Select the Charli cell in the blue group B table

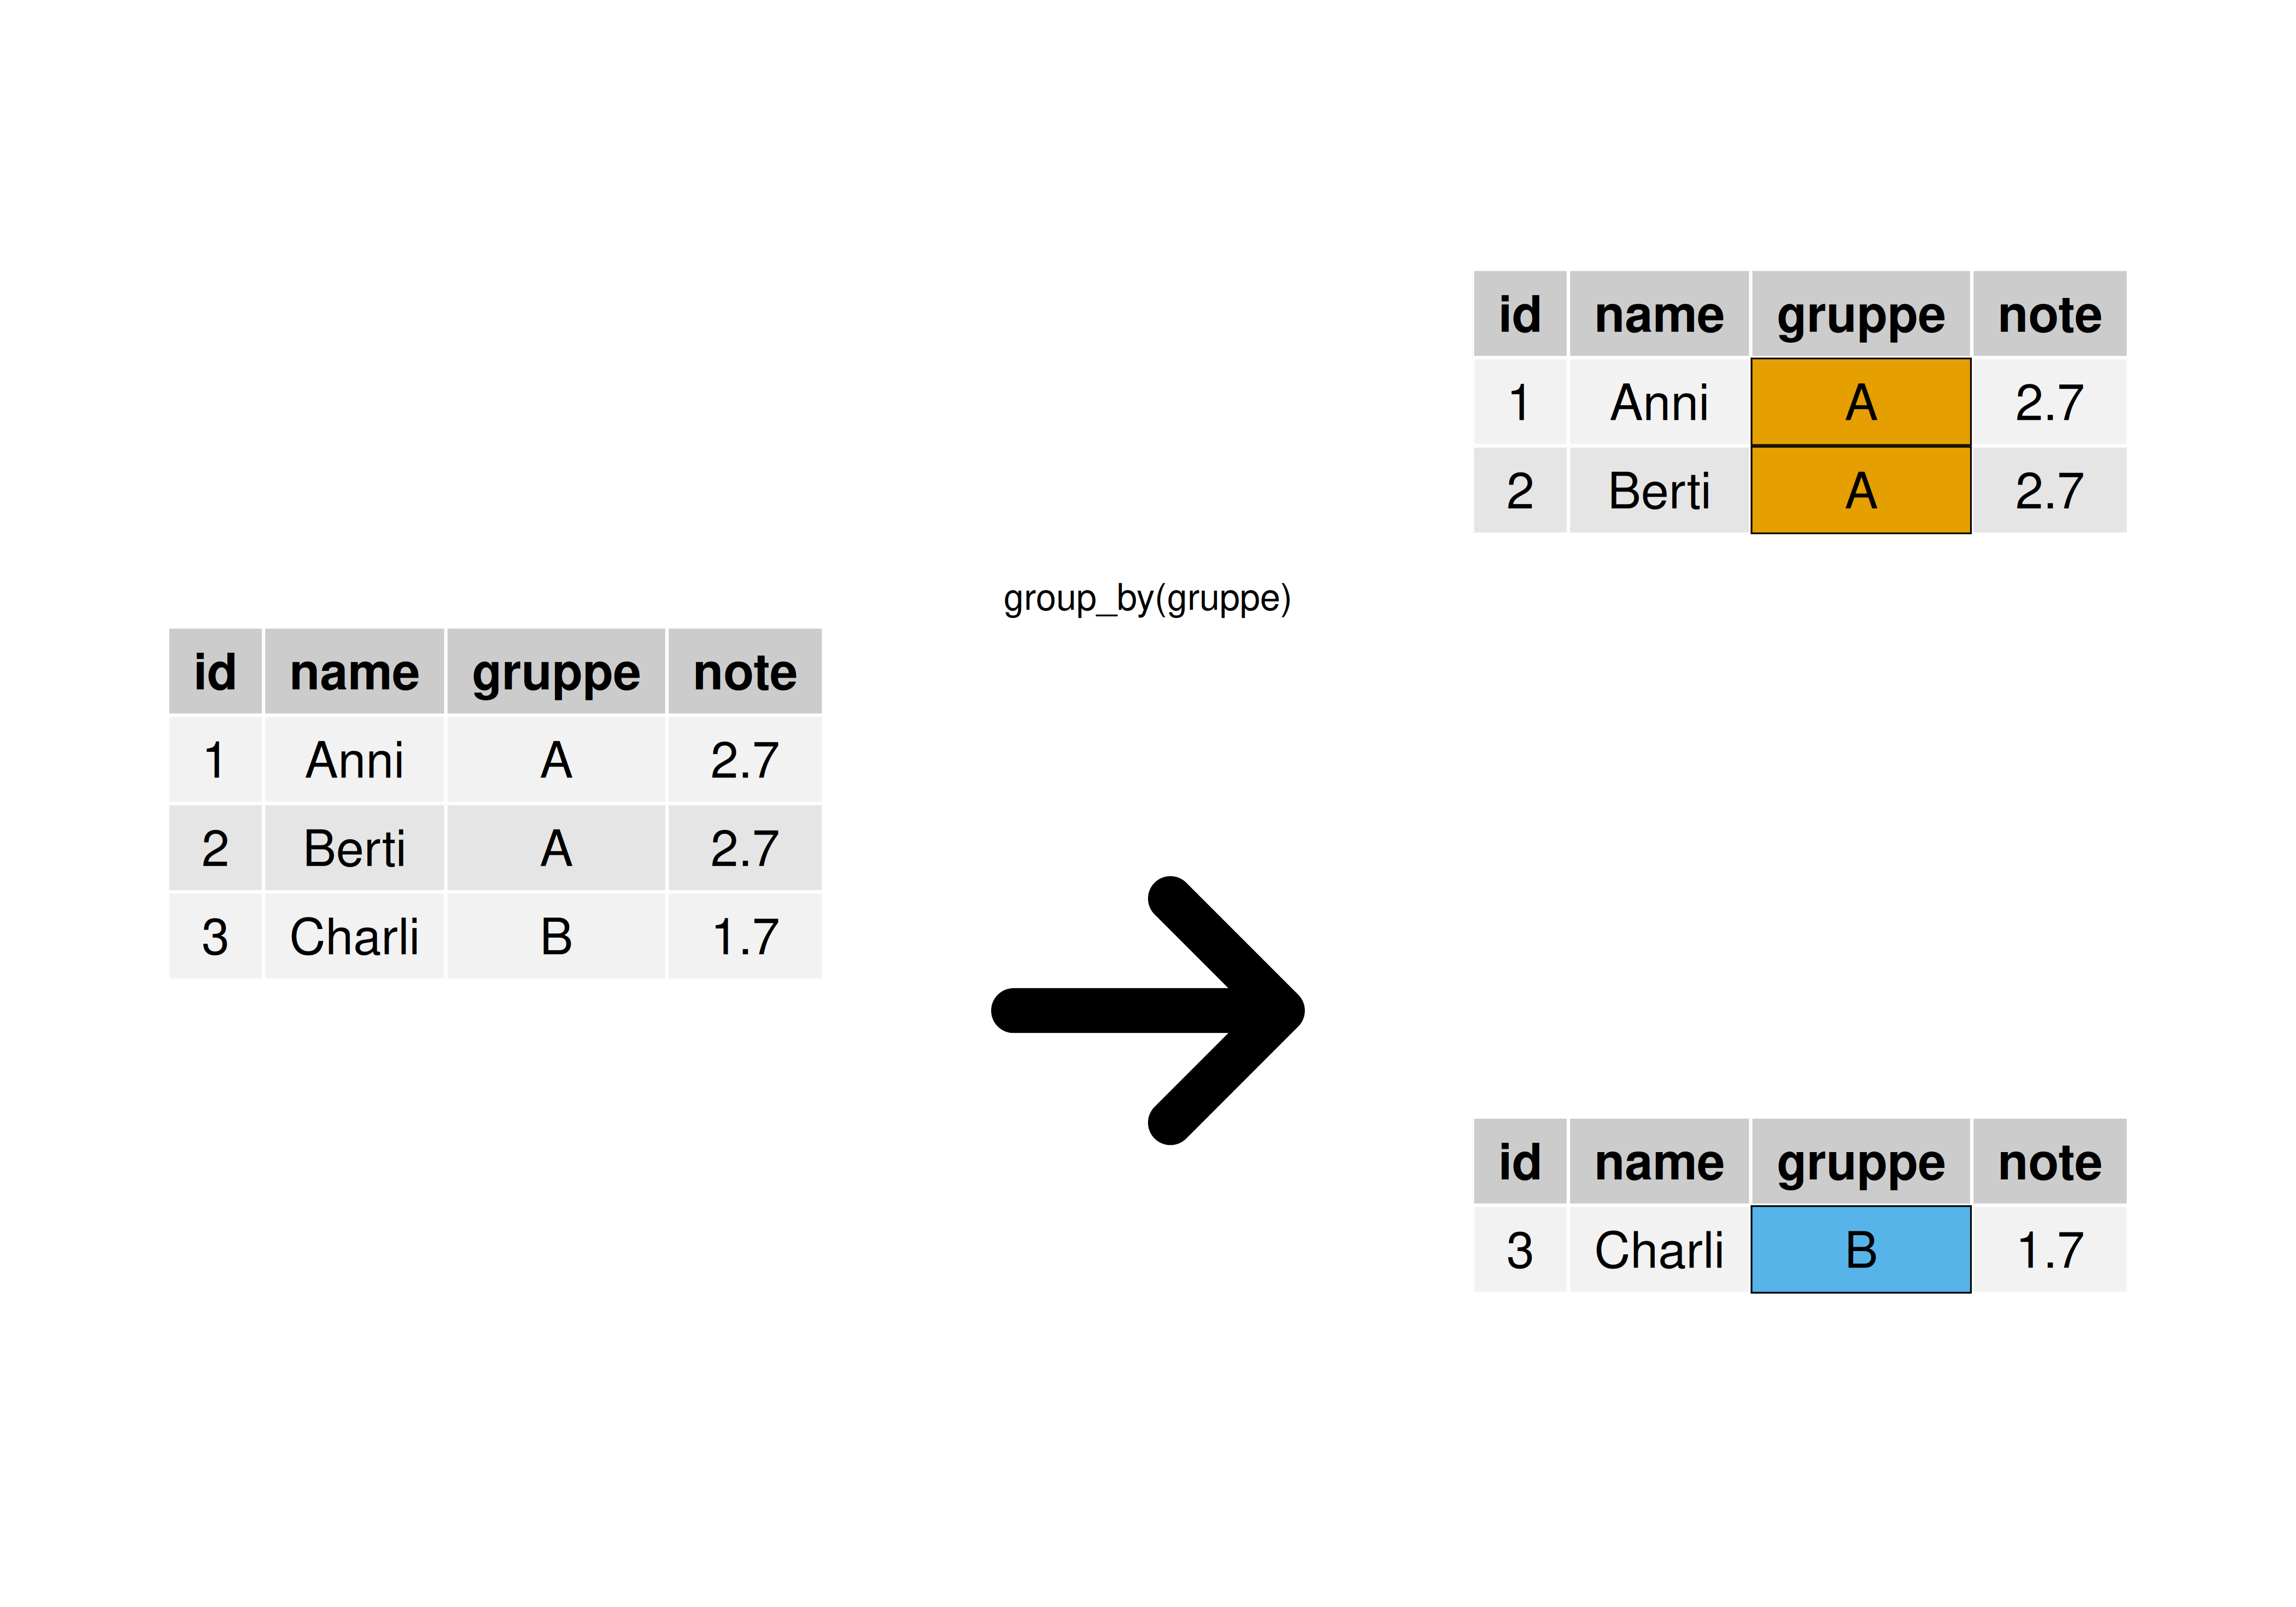pos(1659,1249)
